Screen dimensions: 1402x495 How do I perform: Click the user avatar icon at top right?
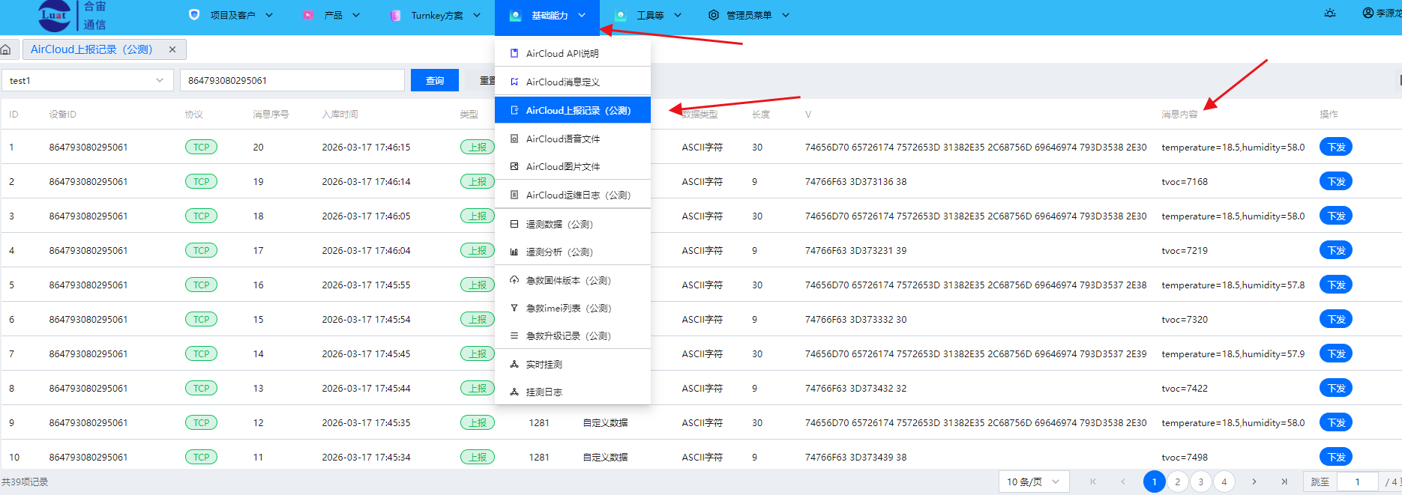click(x=1368, y=13)
